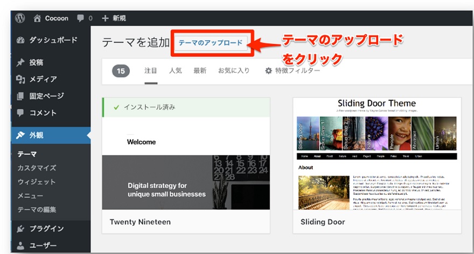Click the プラグイン plug icon
Image resolution: width=474 pixels, height=254 pixels.
(20, 229)
